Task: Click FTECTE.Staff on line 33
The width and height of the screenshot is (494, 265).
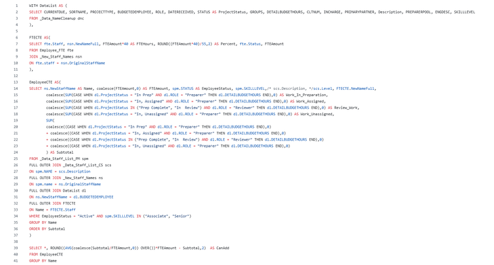Action: coord(63,209)
